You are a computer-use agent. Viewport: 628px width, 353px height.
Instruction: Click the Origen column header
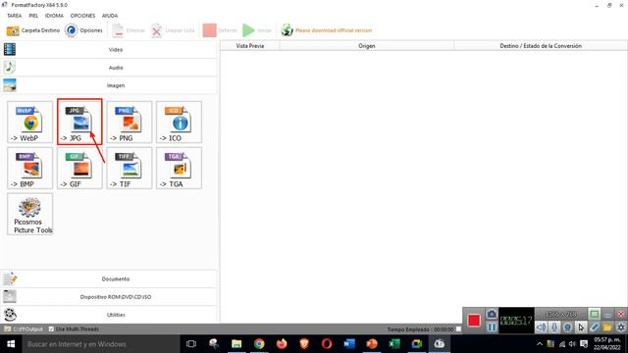click(x=367, y=46)
